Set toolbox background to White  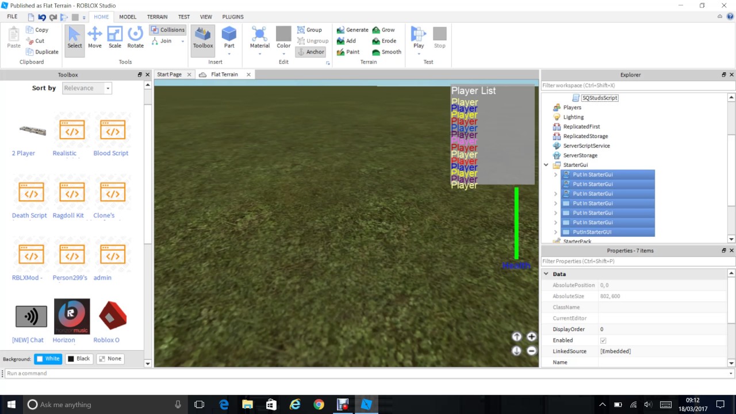tap(48, 359)
